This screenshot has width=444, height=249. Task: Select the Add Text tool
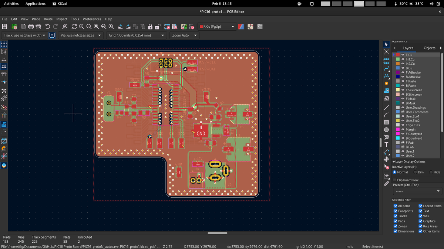pyautogui.click(x=386, y=144)
